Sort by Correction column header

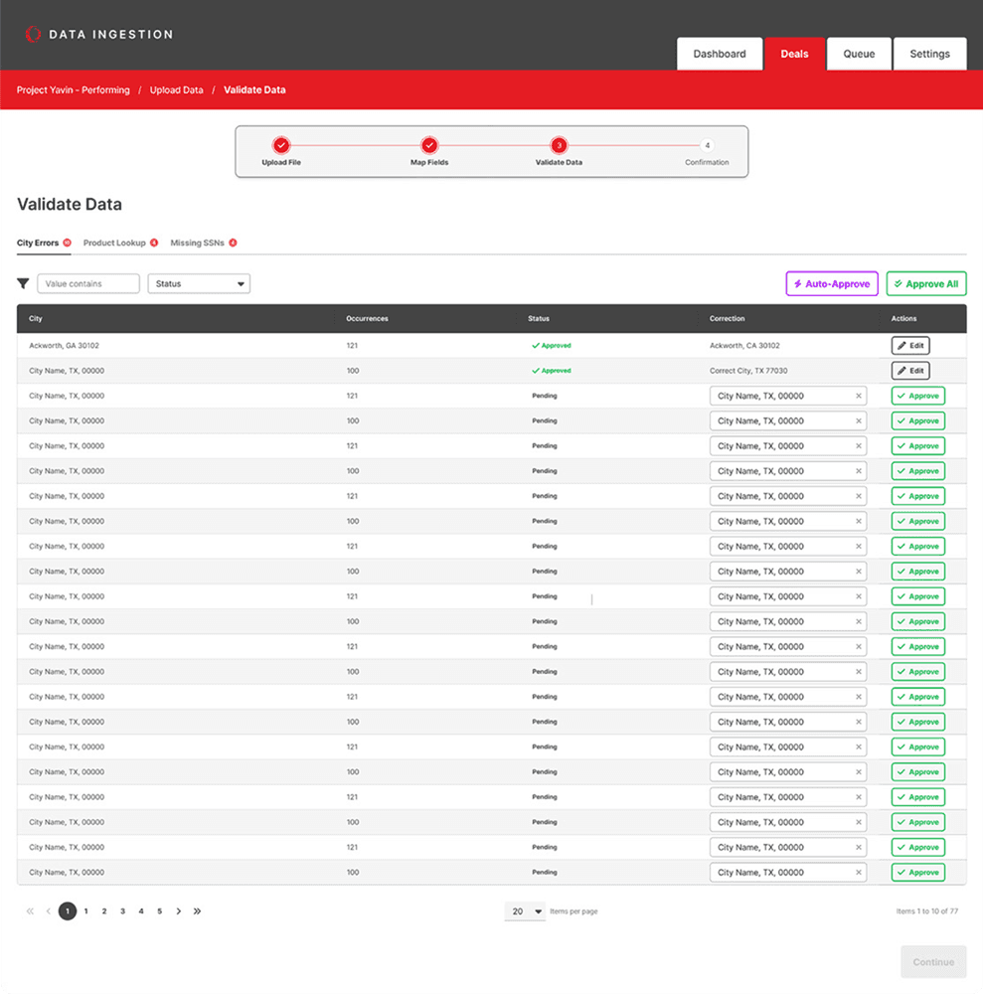coord(727,318)
